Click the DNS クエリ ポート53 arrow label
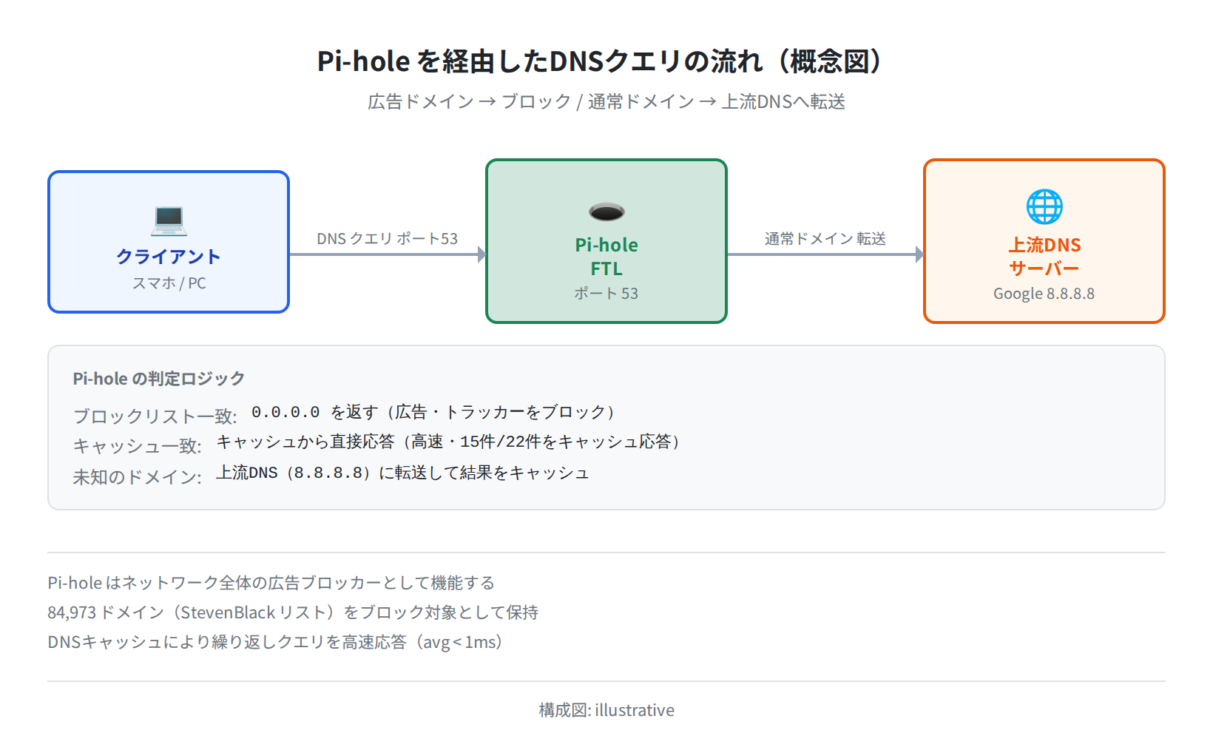The height and width of the screenshot is (750, 1213). coord(388,238)
